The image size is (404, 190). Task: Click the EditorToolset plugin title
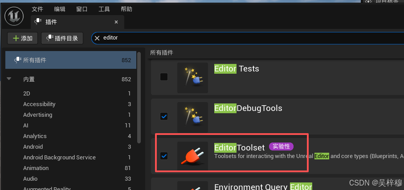click(x=239, y=147)
